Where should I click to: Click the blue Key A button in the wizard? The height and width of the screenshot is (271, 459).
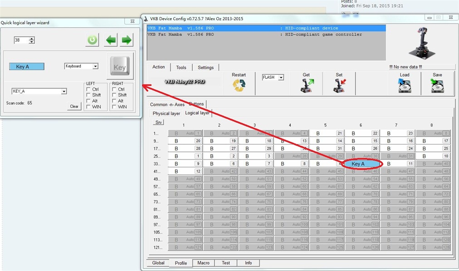point(27,67)
